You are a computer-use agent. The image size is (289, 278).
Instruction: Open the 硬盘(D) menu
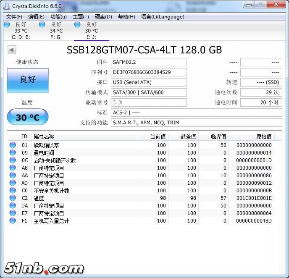(103, 17)
